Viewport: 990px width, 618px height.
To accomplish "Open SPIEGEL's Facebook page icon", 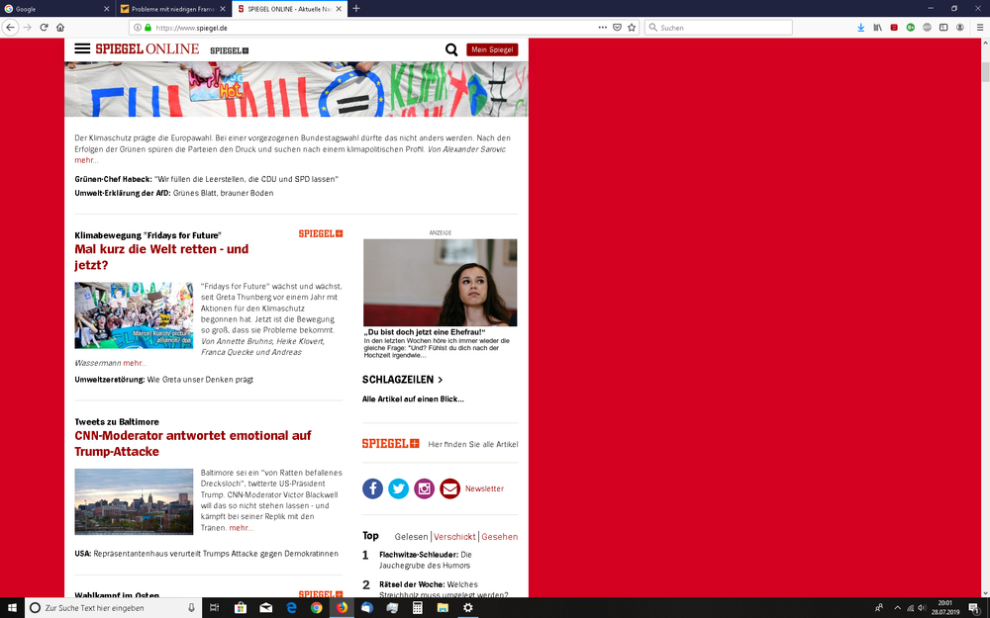I will coord(372,488).
